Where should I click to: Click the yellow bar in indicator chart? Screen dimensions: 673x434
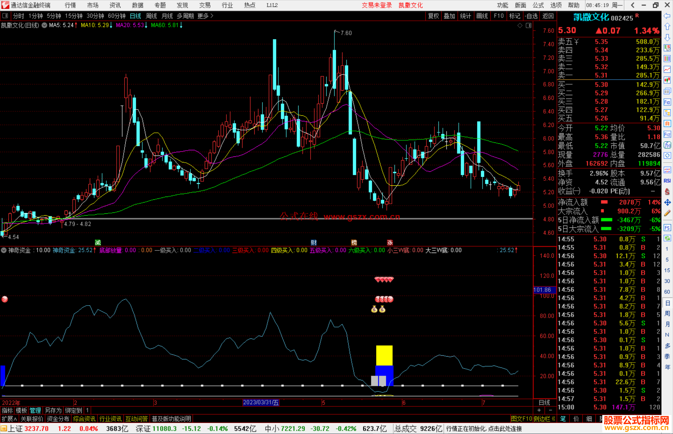point(384,355)
